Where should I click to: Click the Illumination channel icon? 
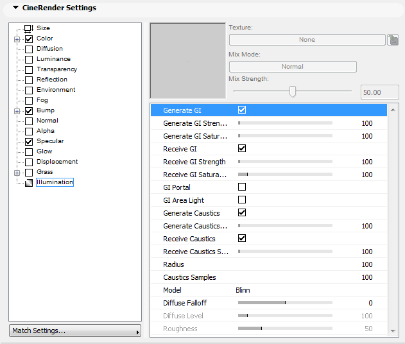pyautogui.click(x=28, y=182)
